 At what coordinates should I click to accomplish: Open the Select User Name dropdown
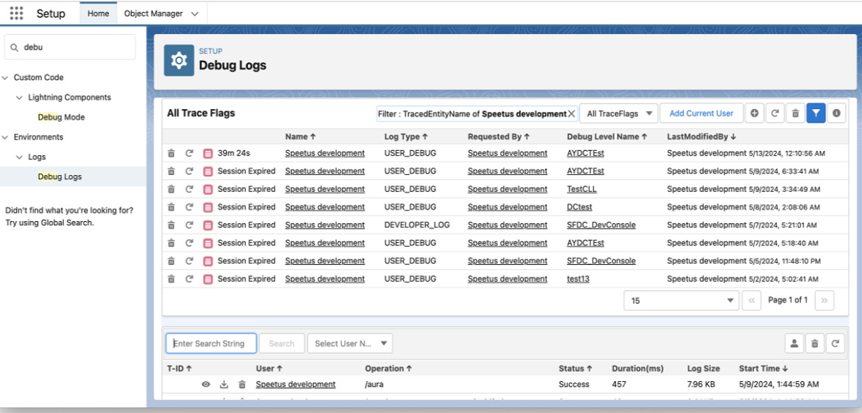tap(349, 344)
